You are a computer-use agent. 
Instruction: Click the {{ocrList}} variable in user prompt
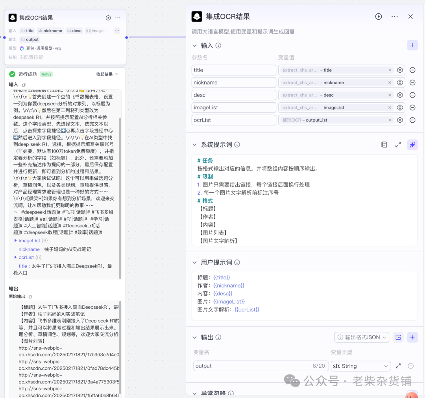(x=247, y=310)
